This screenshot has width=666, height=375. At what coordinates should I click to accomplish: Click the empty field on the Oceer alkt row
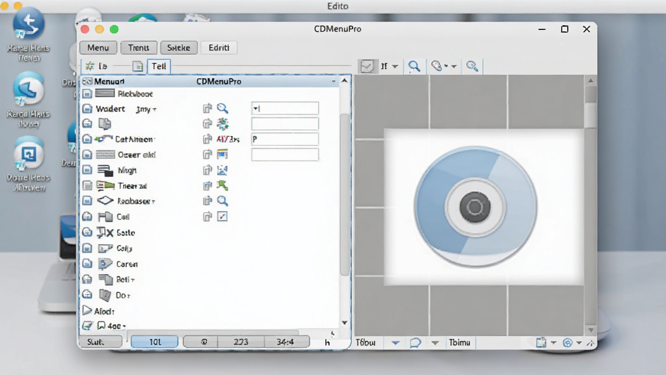click(285, 154)
